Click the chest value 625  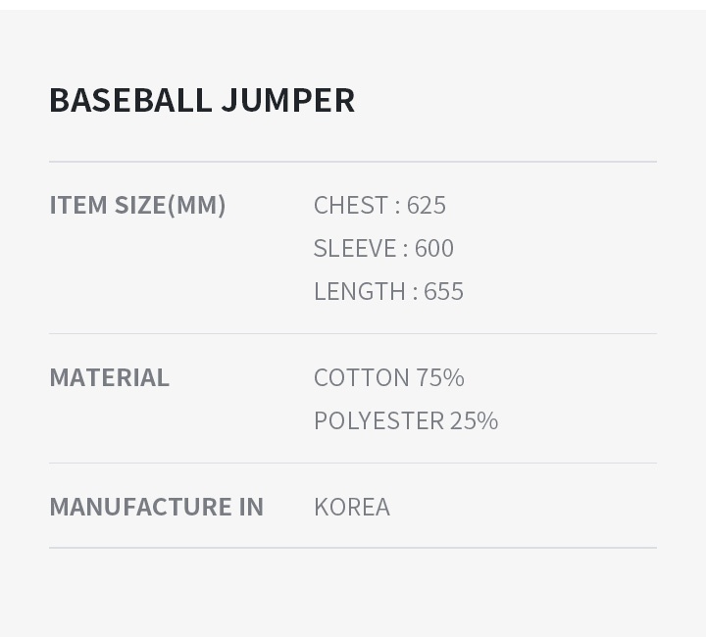point(427,205)
